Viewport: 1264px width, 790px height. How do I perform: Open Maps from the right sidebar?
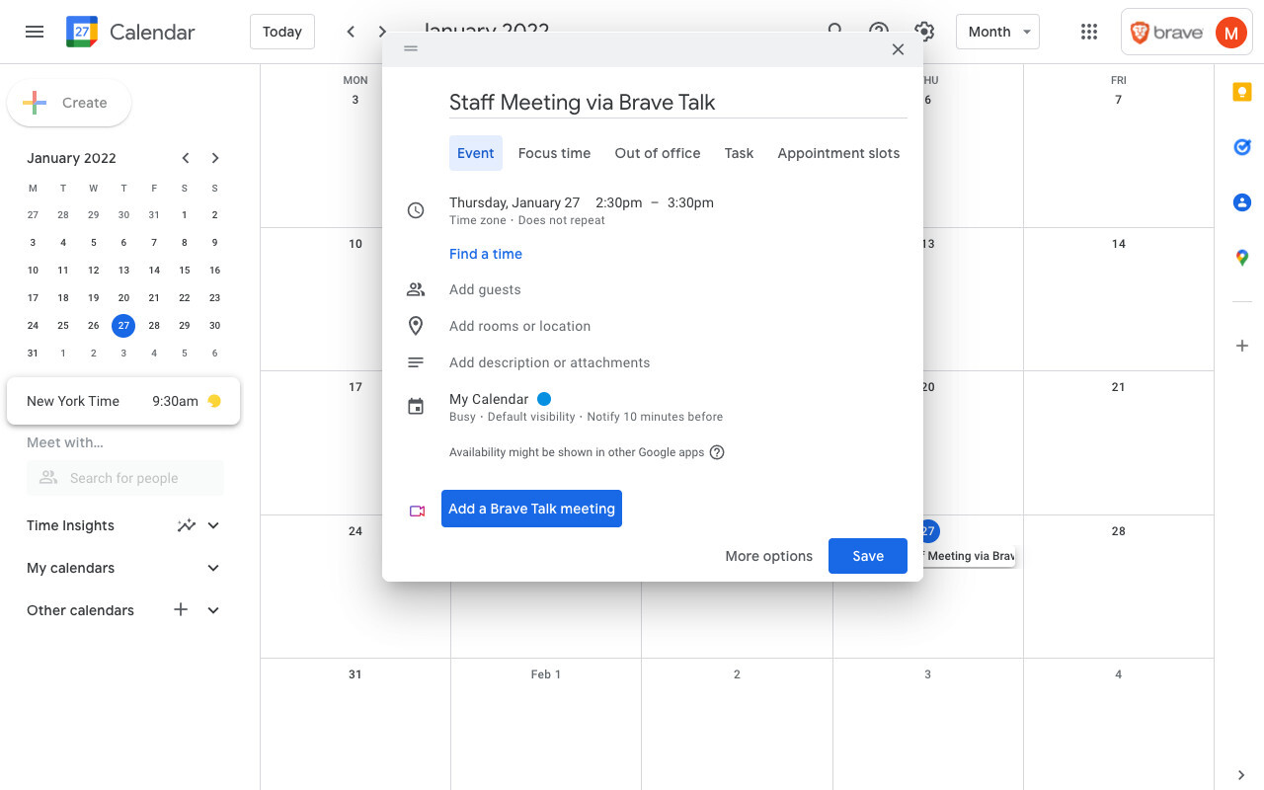click(x=1241, y=257)
